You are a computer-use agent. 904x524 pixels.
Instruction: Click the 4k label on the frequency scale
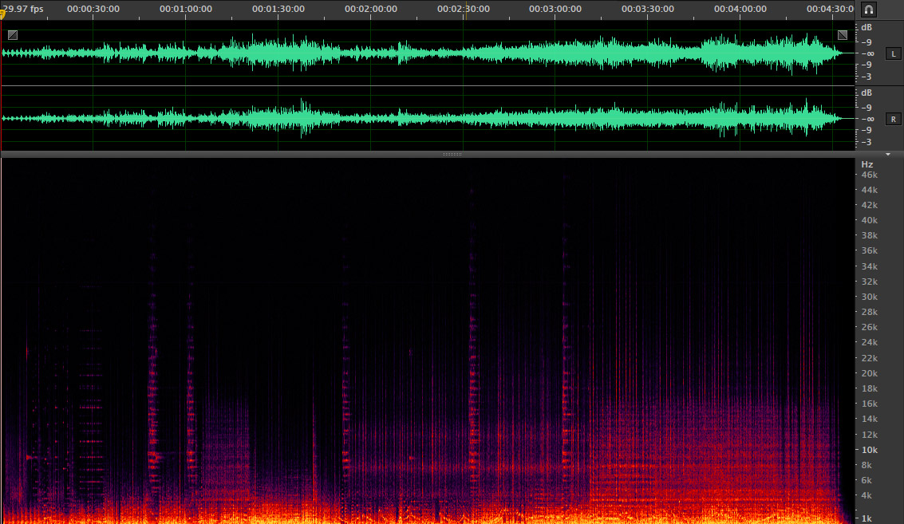866,495
